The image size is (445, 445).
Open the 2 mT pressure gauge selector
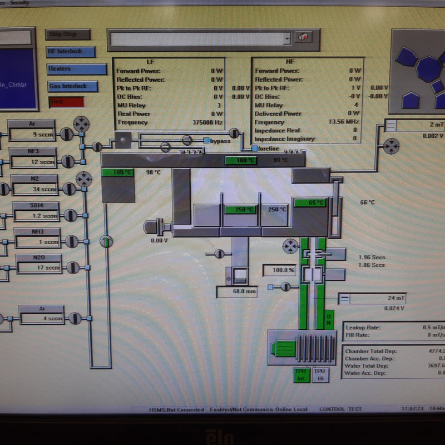[391, 125]
